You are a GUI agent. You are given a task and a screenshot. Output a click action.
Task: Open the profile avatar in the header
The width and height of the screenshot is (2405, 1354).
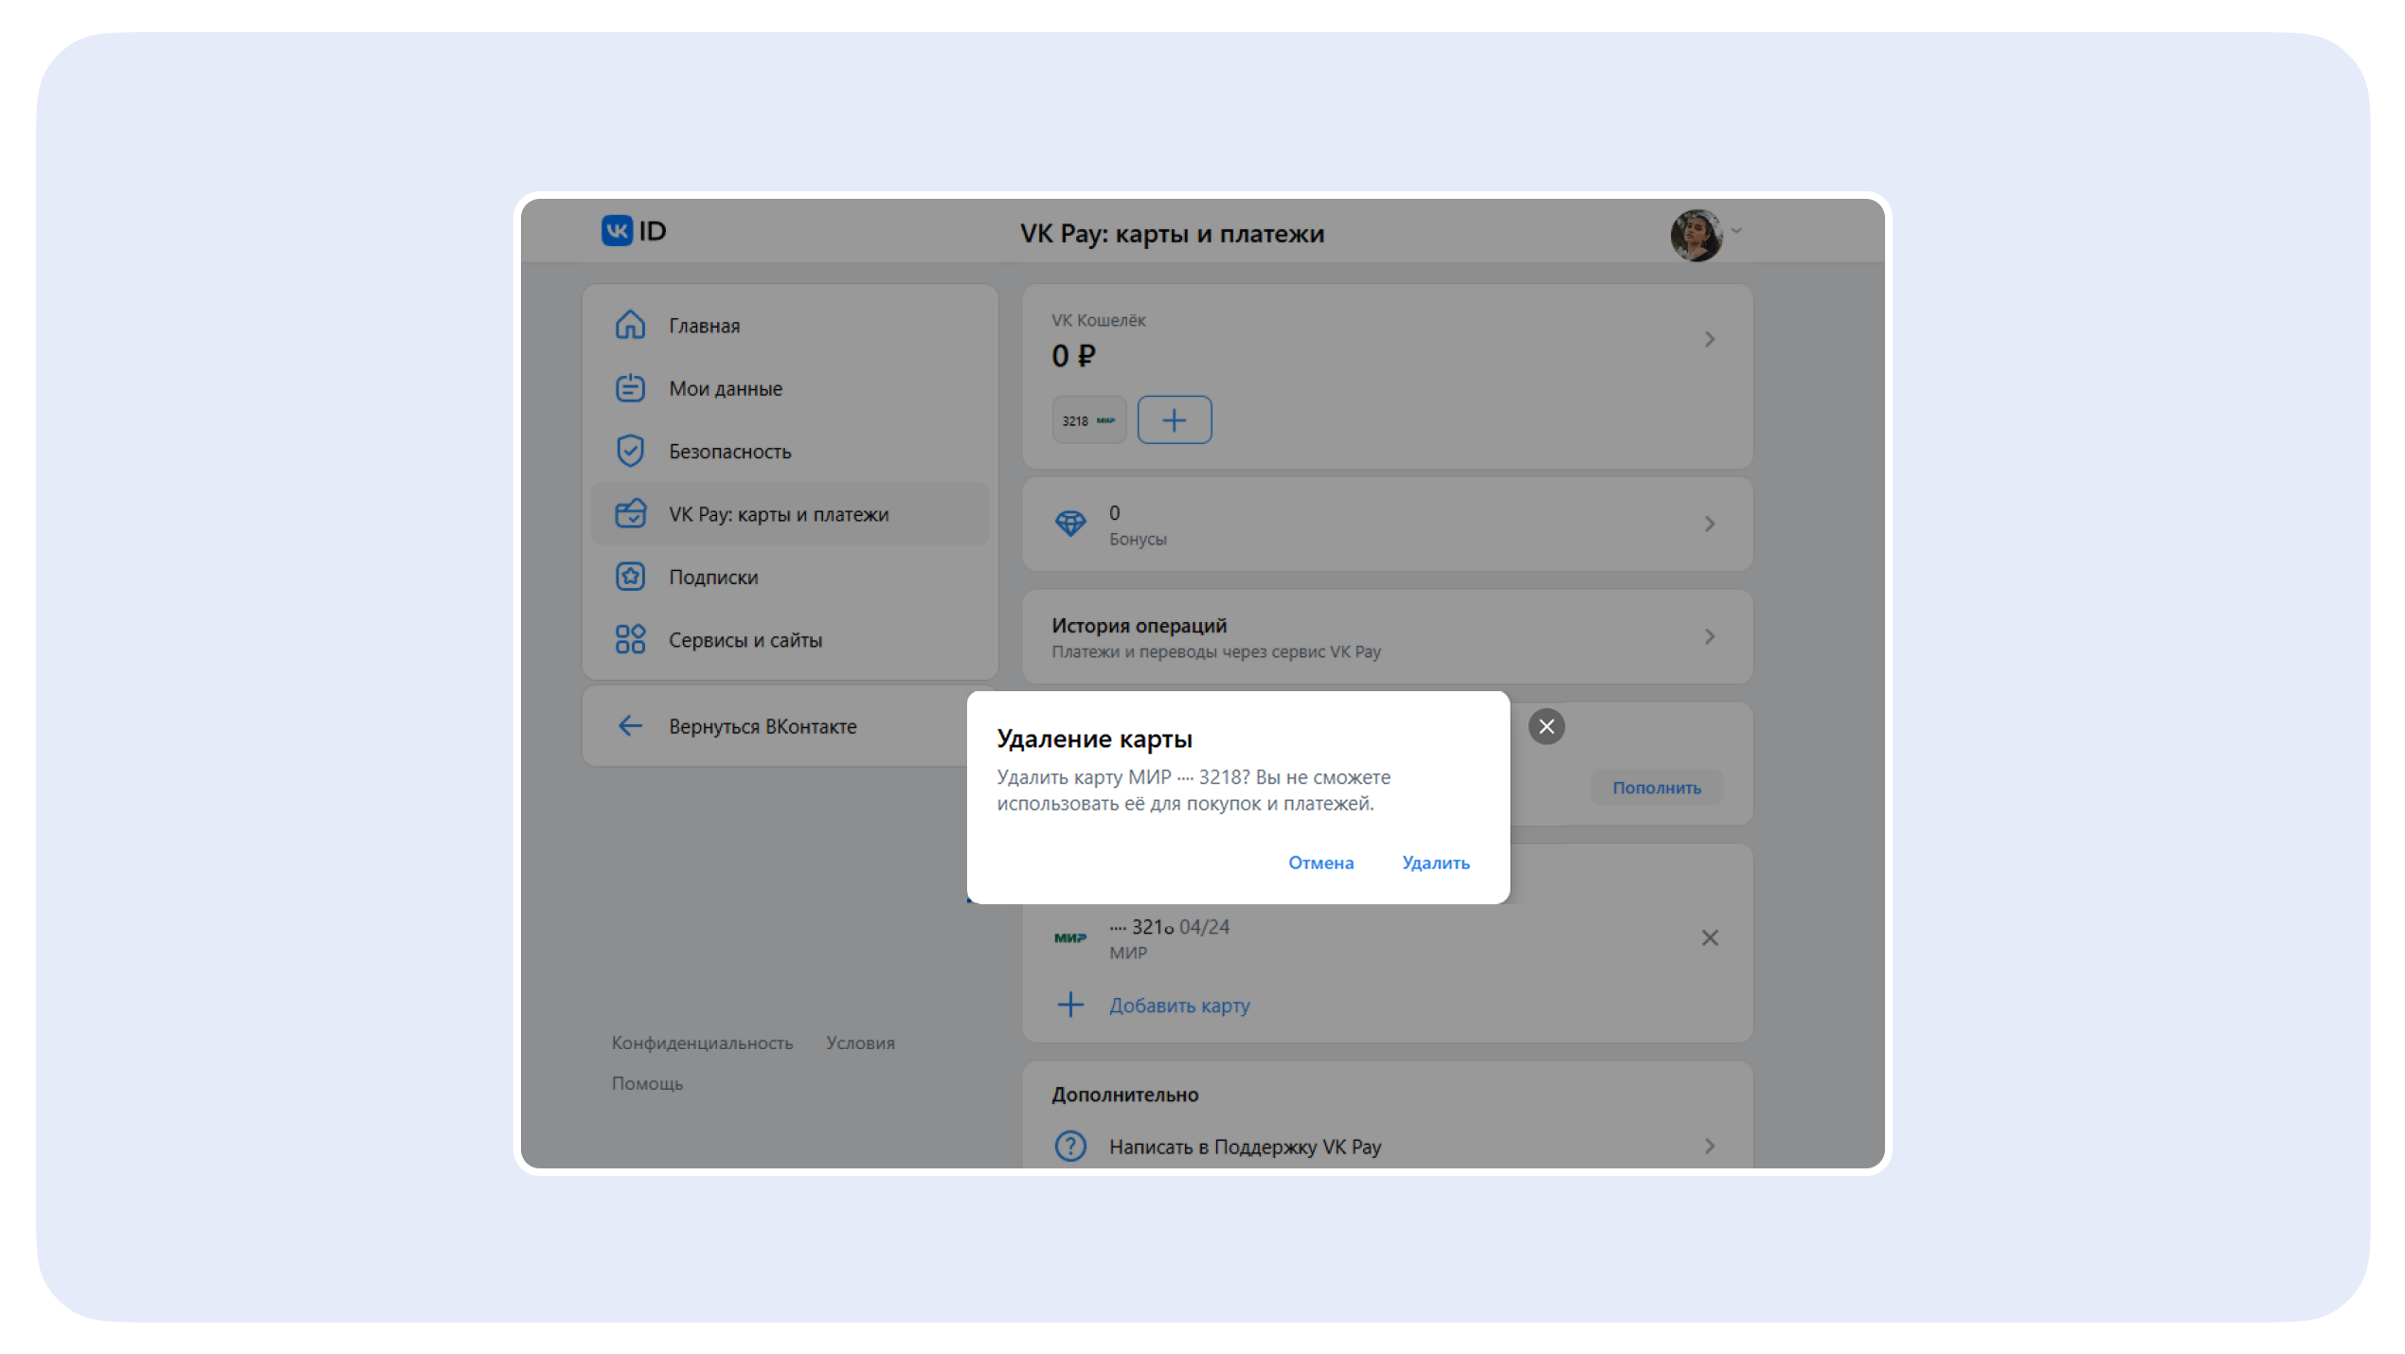click(x=1696, y=235)
